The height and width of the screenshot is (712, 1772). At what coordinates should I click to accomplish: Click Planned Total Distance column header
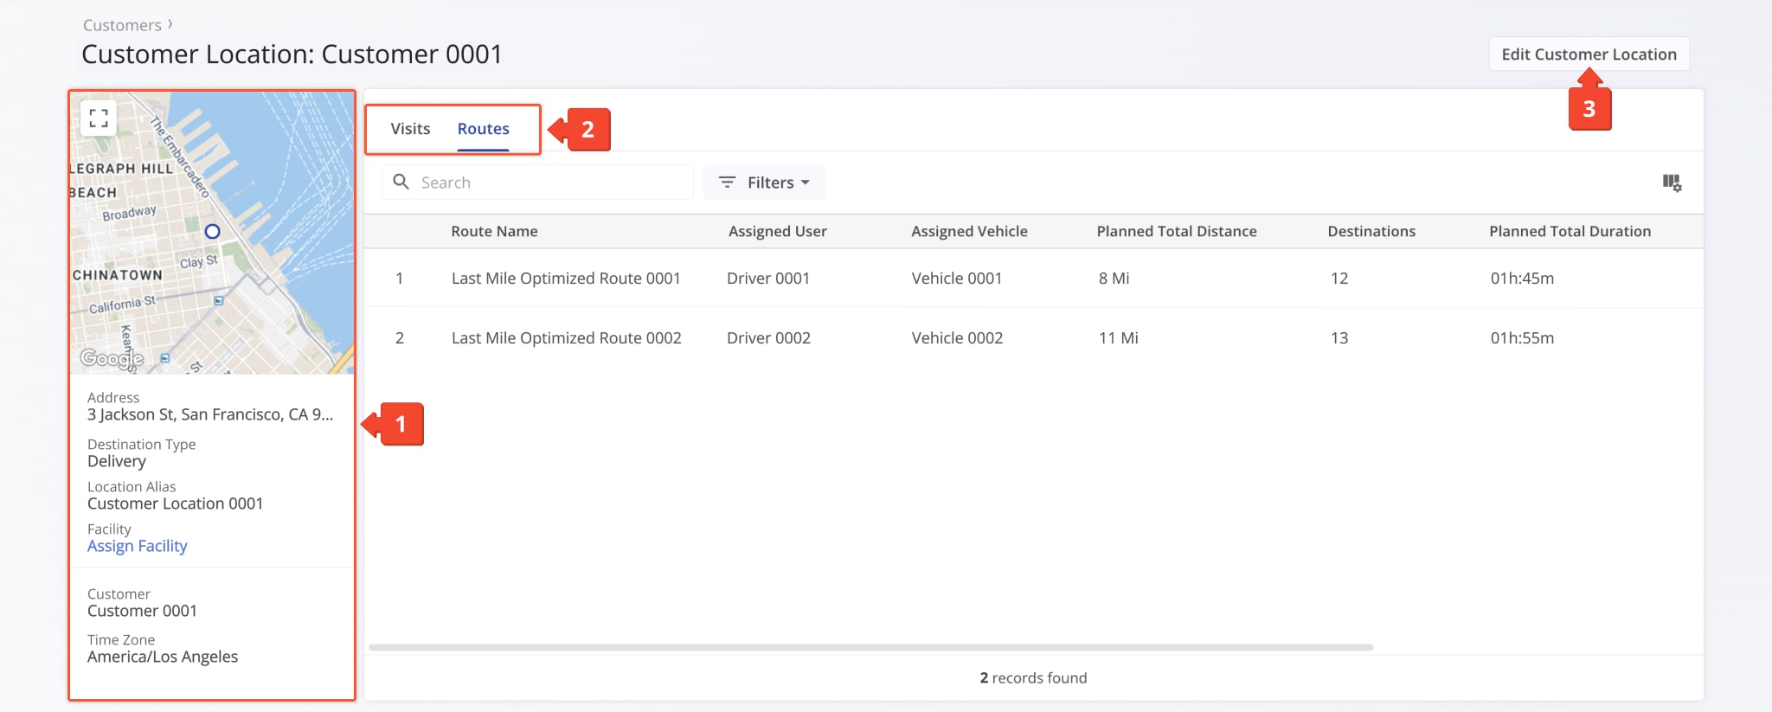(1177, 231)
